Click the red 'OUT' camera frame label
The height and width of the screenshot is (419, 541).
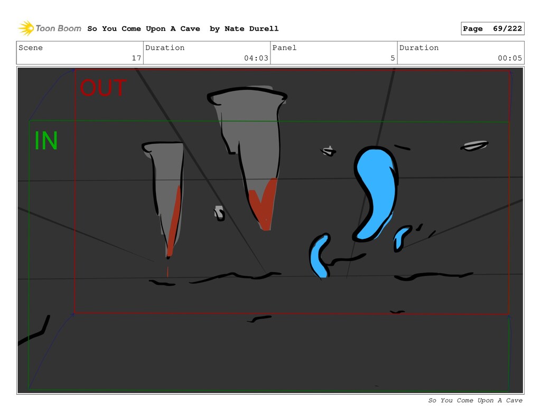(x=103, y=88)
